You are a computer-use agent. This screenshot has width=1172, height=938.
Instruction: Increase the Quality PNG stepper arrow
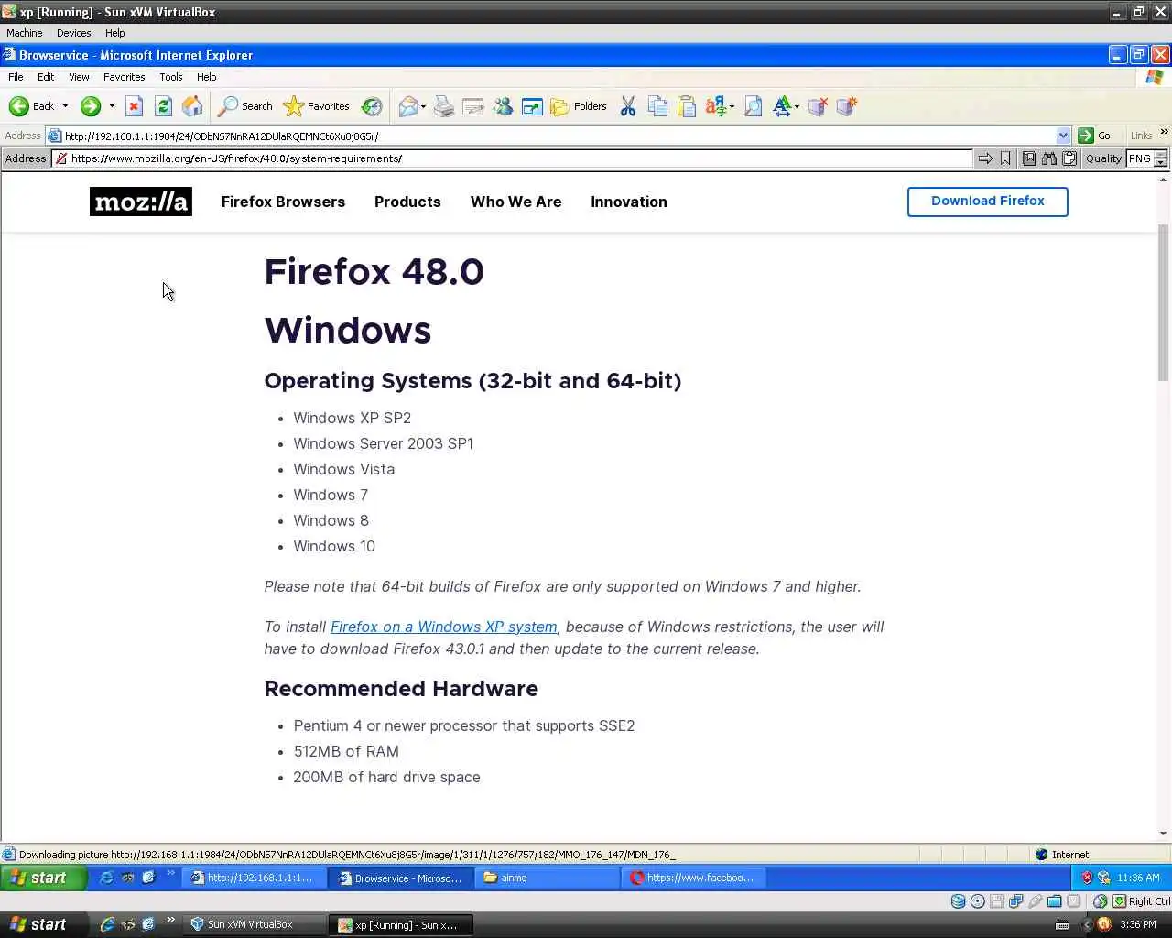(x=1160, y=154)
